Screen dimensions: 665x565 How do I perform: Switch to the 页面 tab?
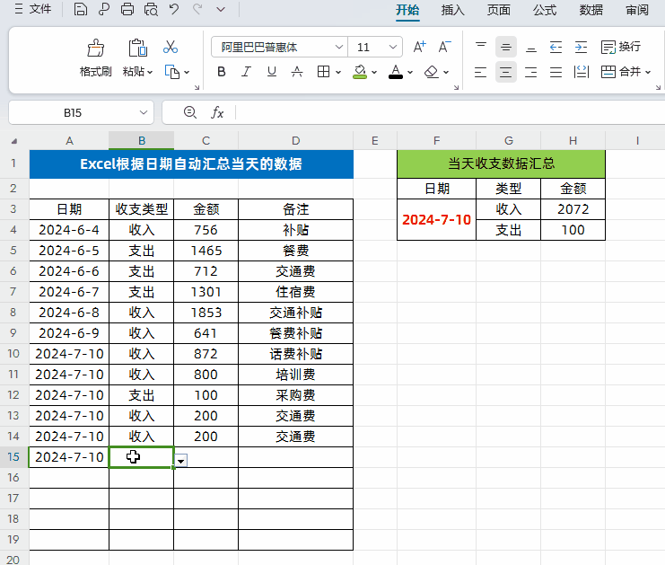click(x=499, y=10)
